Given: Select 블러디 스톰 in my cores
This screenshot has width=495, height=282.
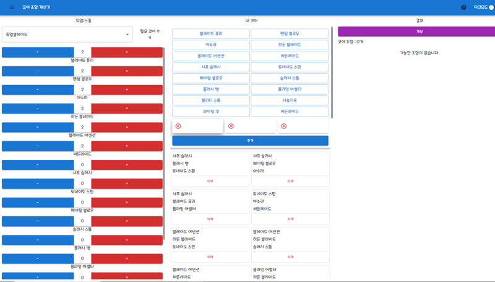Looking at the screenshot, I should pyautogui.click(x=211, y=100).
